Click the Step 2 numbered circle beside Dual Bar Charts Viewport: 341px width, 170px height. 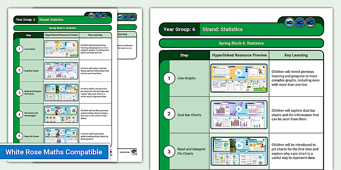click(169, 114)
